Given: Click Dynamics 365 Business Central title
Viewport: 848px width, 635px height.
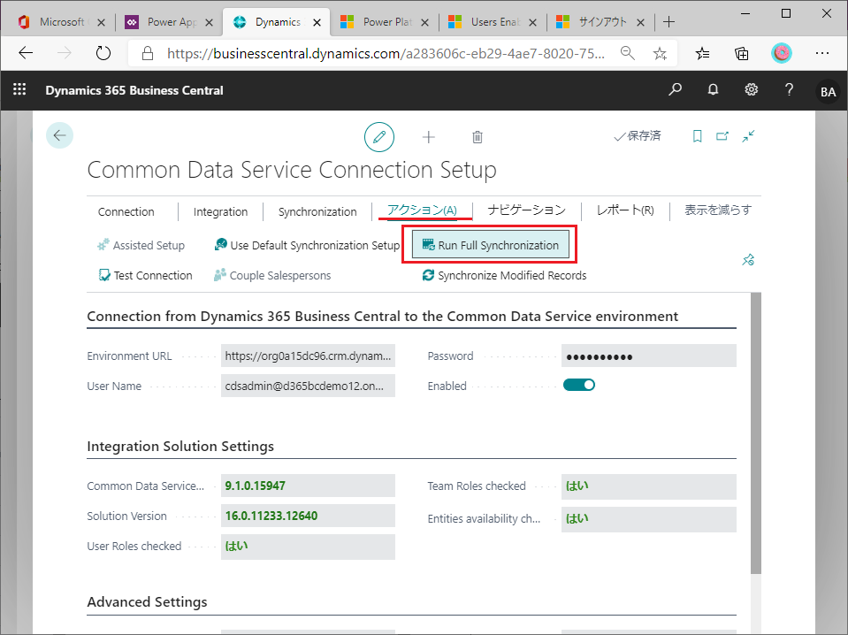Looking at the screenshot, I should 134,90.
